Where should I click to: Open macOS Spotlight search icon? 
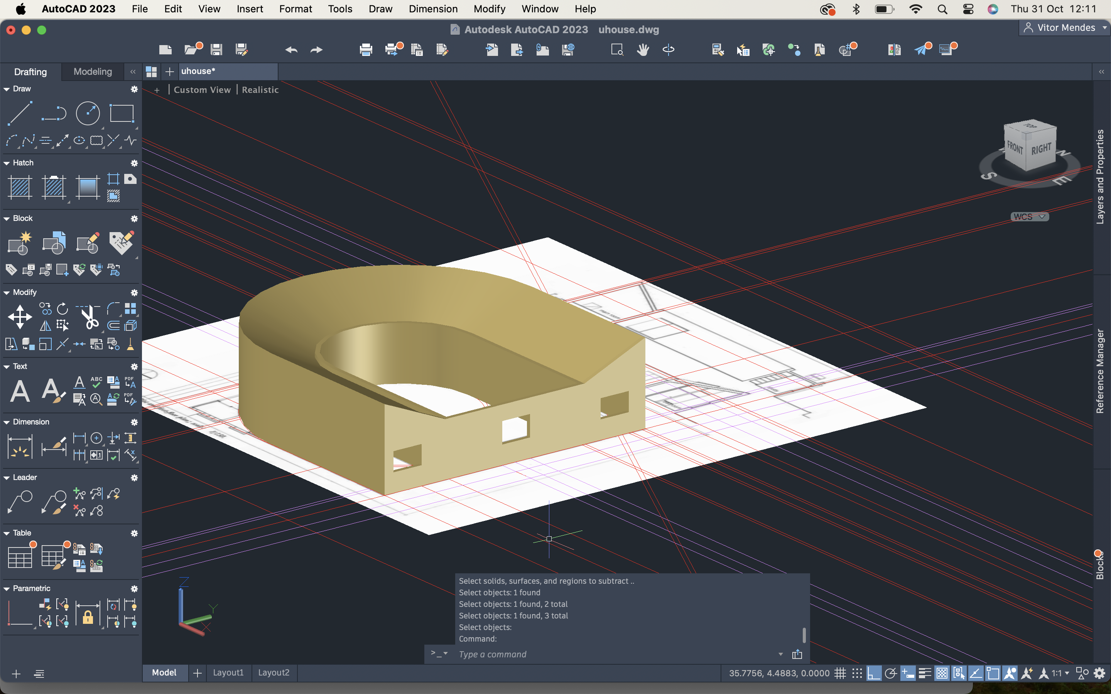(942, 9)
